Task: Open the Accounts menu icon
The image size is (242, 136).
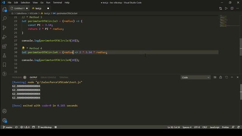Action: click(5, 111)
